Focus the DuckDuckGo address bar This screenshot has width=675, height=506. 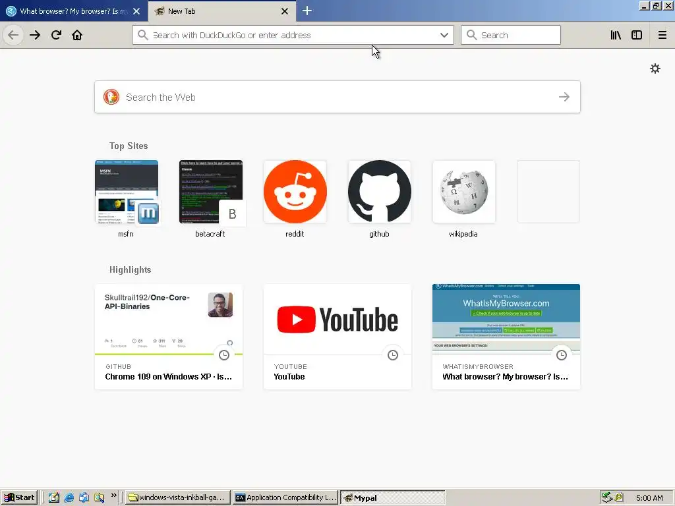(293, 35)
